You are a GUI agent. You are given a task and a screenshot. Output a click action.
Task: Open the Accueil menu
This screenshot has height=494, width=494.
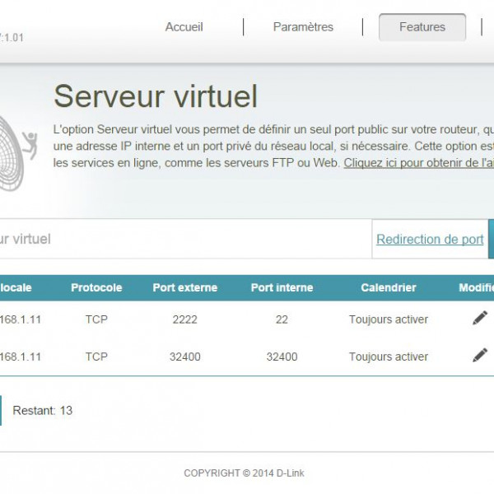184,27
